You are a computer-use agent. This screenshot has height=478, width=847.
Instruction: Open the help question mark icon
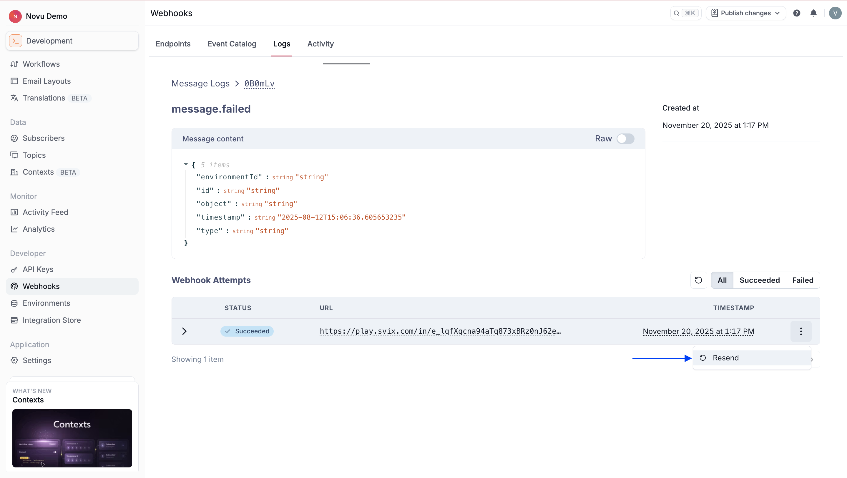[x=796, y=13]
